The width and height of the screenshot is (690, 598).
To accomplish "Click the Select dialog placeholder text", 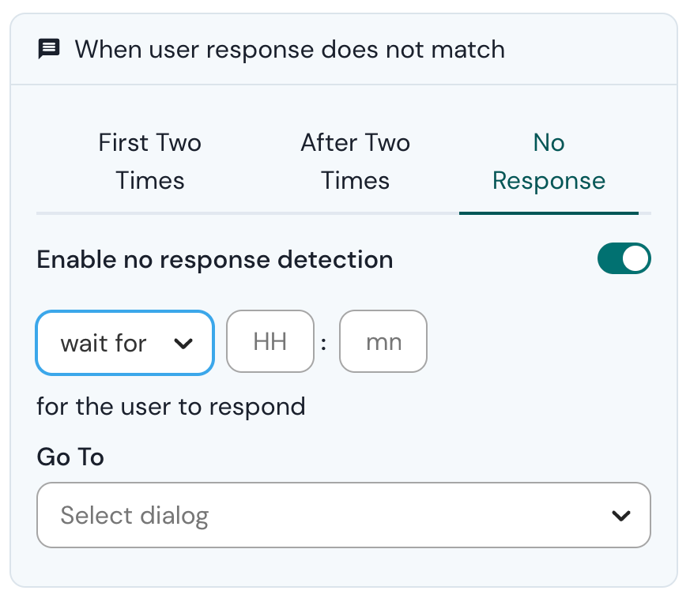I will point(134,515).
